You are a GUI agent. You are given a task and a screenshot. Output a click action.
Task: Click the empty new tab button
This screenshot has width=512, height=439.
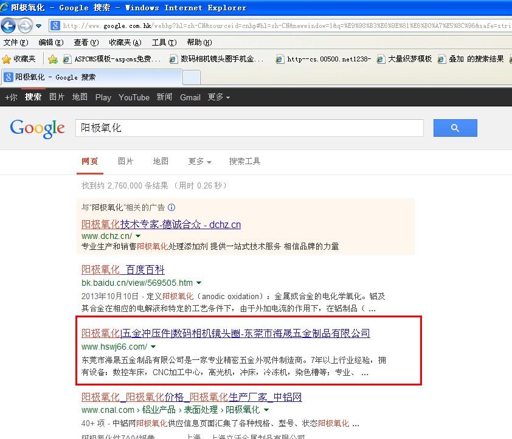click(192, 78)
